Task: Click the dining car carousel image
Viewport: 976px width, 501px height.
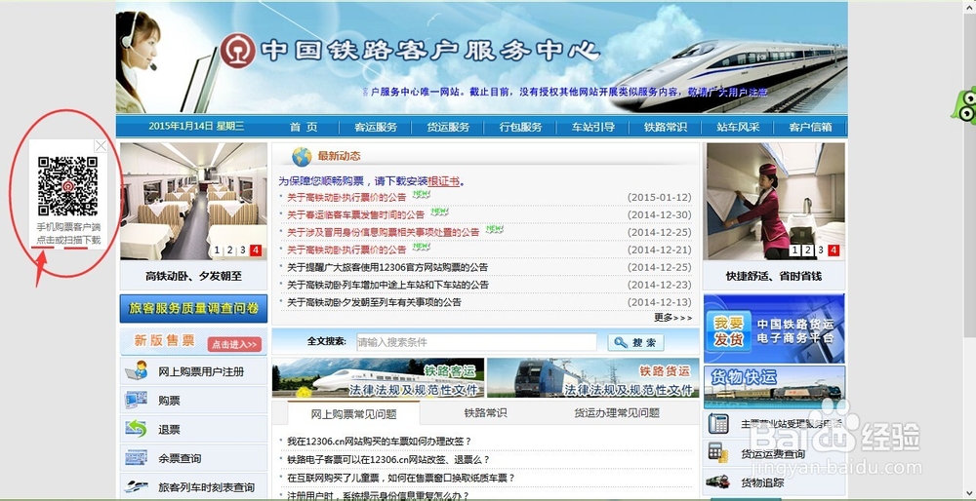Action: click(193, 202)
